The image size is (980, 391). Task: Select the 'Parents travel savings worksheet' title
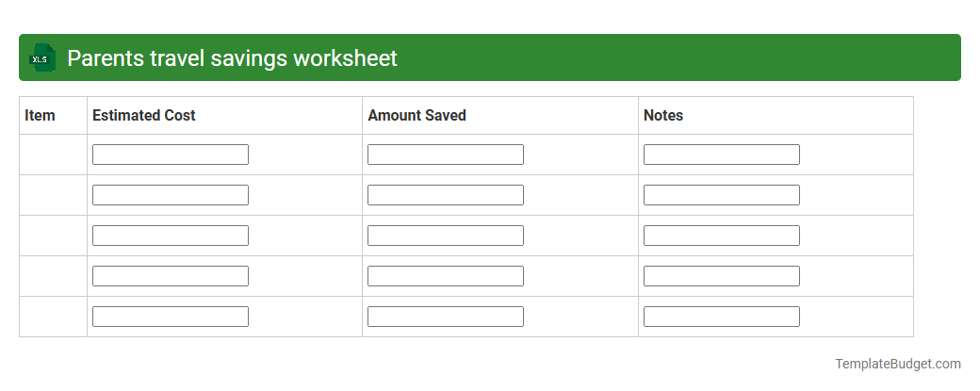click(232, 58)
